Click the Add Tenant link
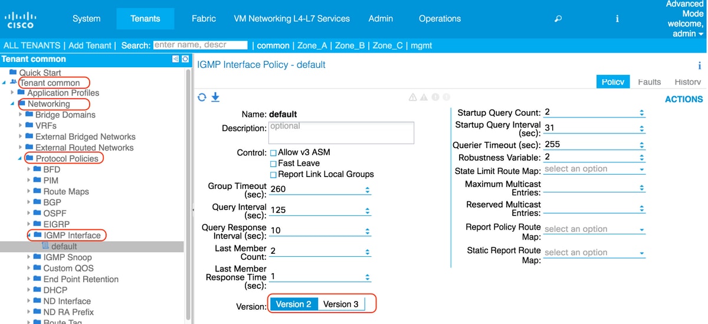708x324 pixels. [90, 45]
